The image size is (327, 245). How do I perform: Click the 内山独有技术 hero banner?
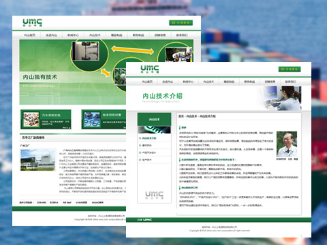coord(73,72)
